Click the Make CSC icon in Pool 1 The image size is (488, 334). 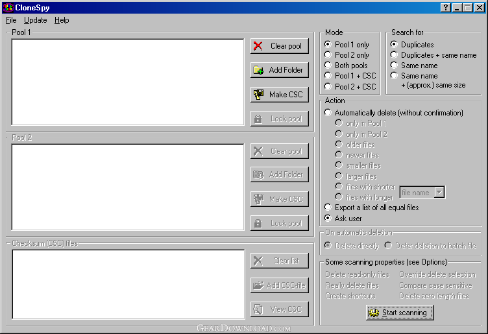point(258,95)
